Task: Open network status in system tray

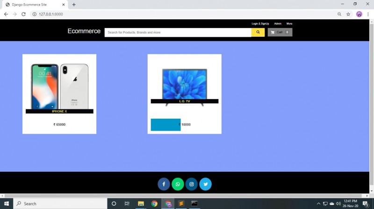Action: [325, 203]
